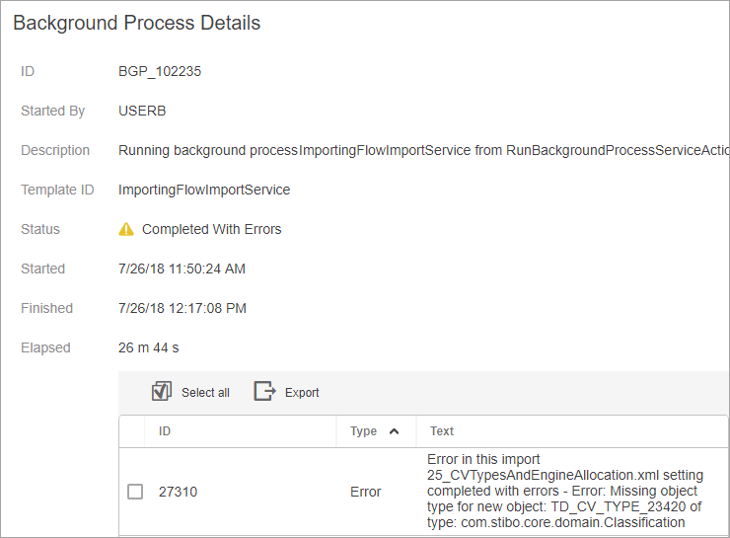
Task: Sort by the ID column header
Action: [165, 431]
